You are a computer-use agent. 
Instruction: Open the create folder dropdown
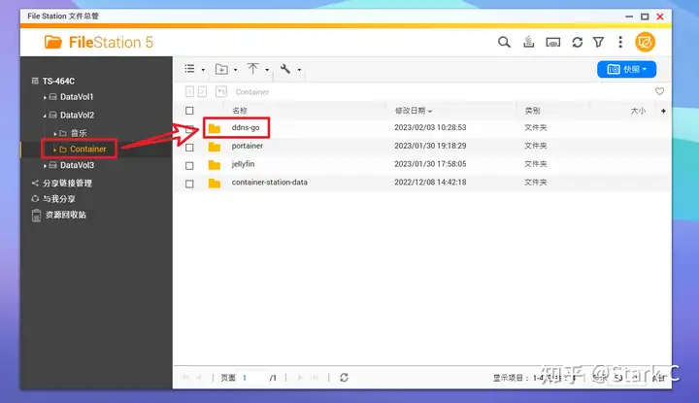226,69
